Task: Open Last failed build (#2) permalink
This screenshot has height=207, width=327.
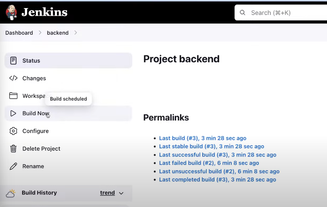Action: 209,163
